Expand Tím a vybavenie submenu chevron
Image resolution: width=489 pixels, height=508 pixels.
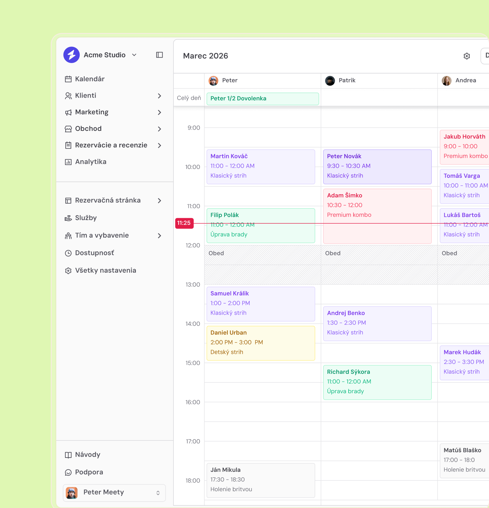159,236
